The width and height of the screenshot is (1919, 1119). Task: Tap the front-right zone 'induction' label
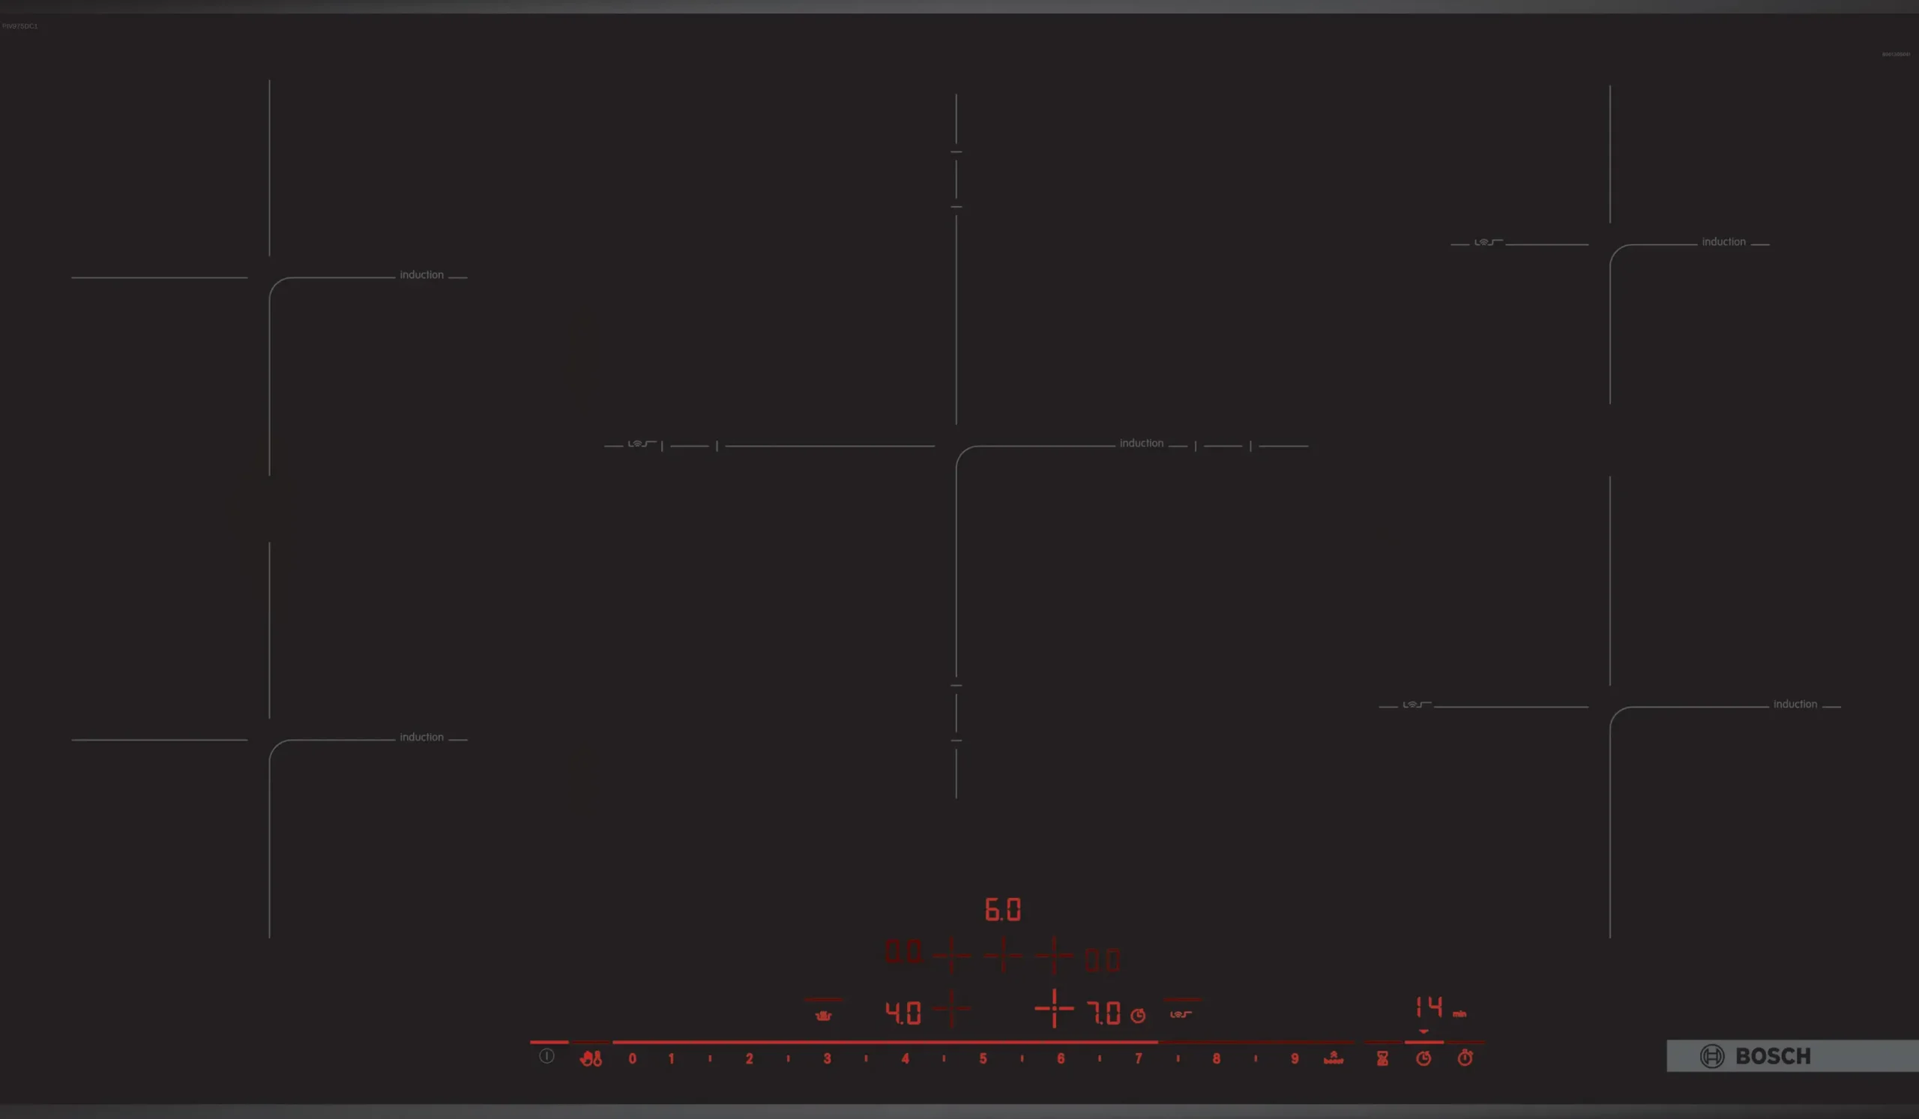1795,704
